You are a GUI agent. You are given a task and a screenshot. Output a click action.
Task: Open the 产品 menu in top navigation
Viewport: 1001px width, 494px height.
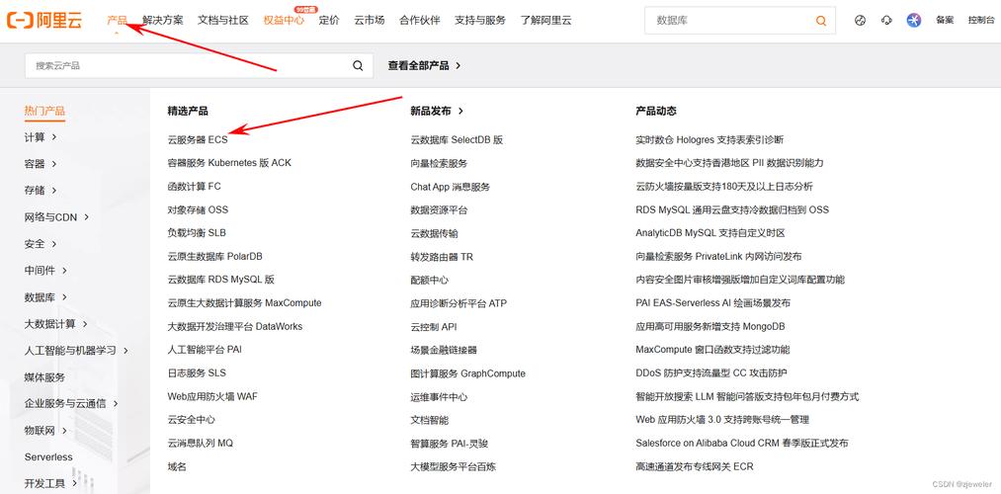tap(117, 21)
